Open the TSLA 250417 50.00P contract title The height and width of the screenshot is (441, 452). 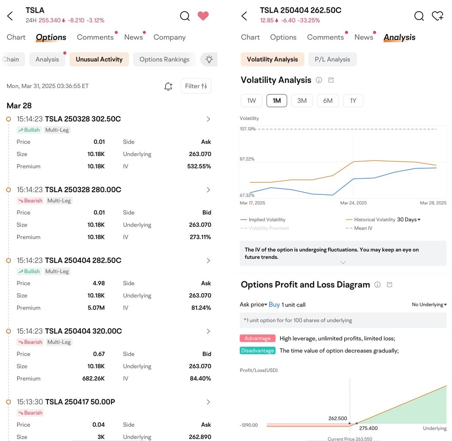80,402
